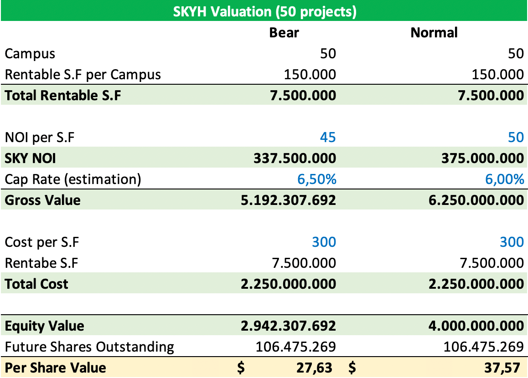Select 150.000 in the Normal column

point(498,75)
